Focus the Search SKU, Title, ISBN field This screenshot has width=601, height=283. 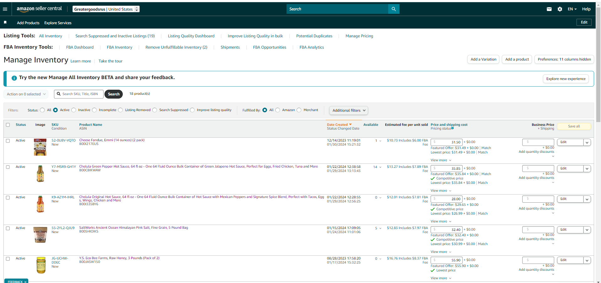click(79, 94)
